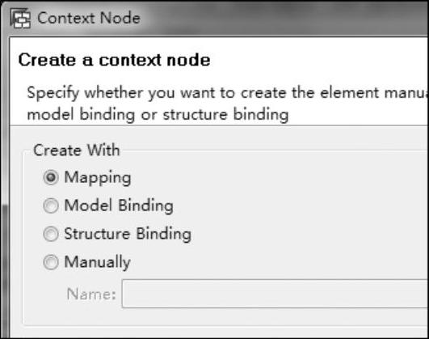
Task: Click the Mapping option label text
Action: 98,178
